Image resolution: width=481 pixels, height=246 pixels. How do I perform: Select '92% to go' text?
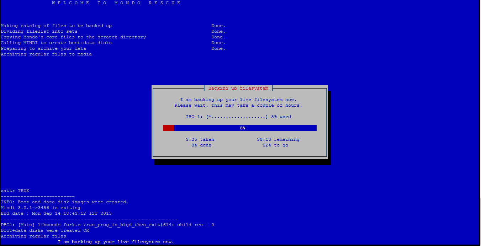click(275, 145)
